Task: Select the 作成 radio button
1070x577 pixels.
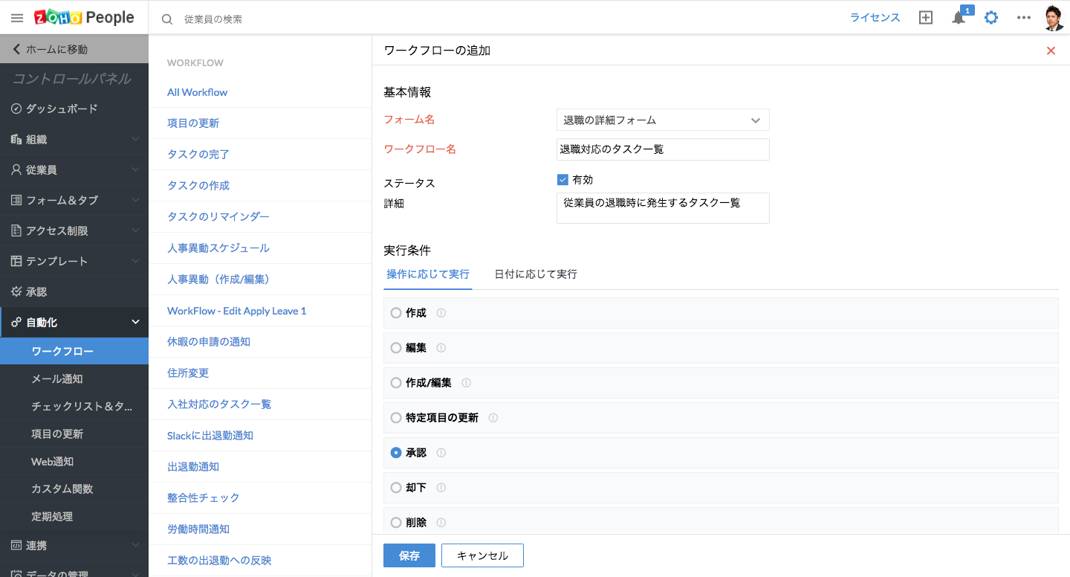Action: click(396, 313)
